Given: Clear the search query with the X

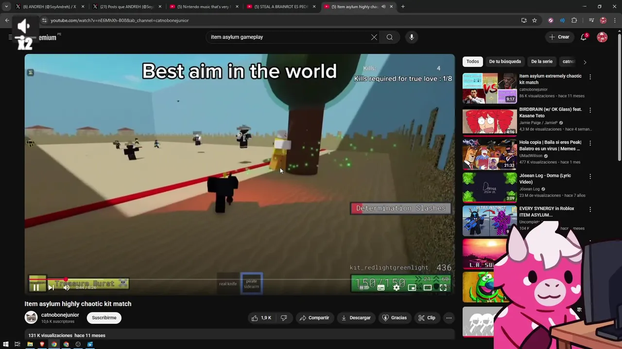Looking at the screenshot, I should pyautogui.click(x=374, y=37).
